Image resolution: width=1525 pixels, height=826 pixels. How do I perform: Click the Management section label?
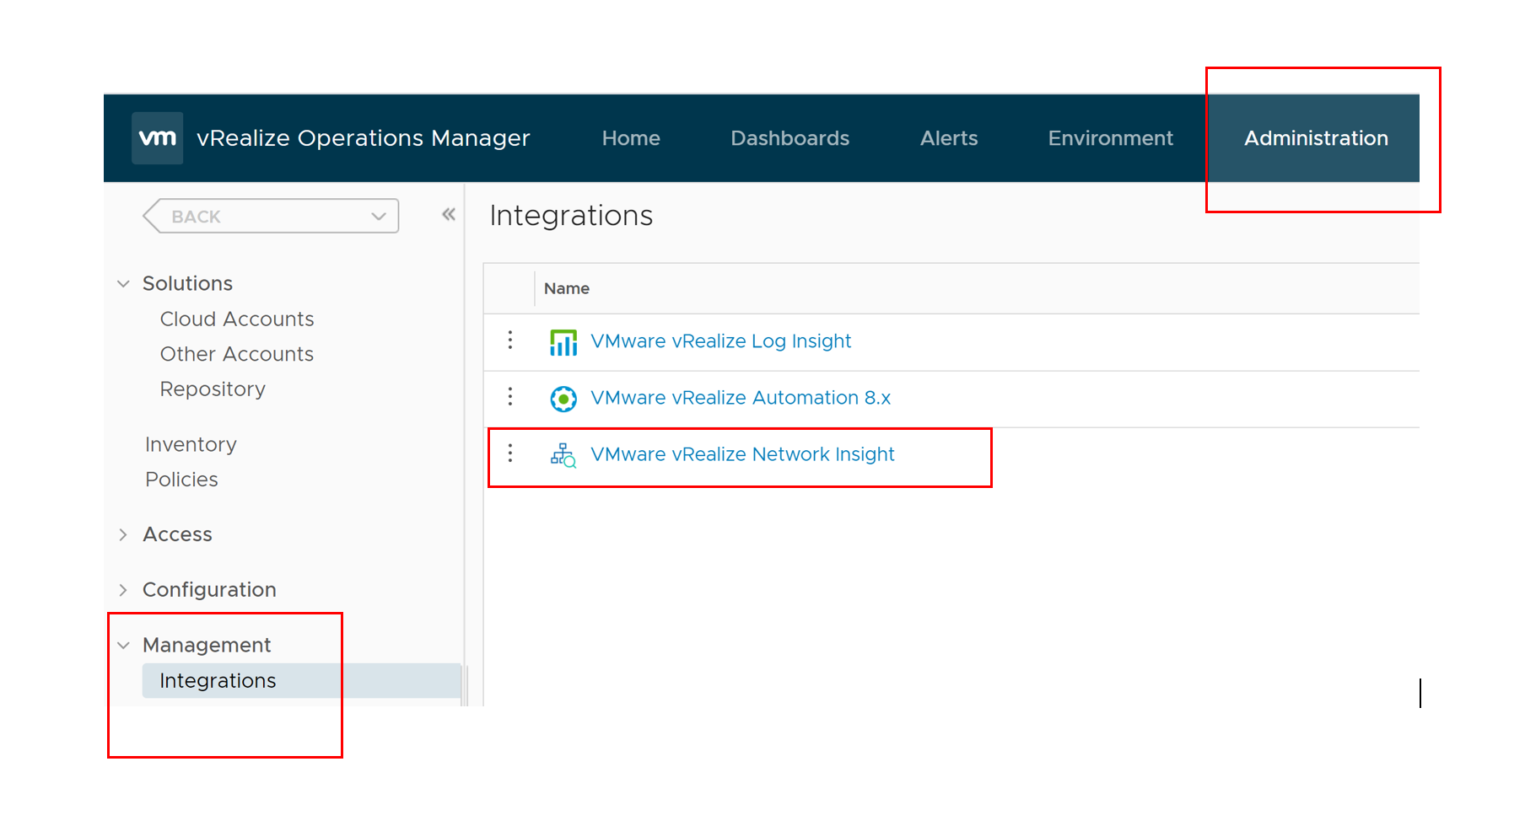tap(207, 646)
